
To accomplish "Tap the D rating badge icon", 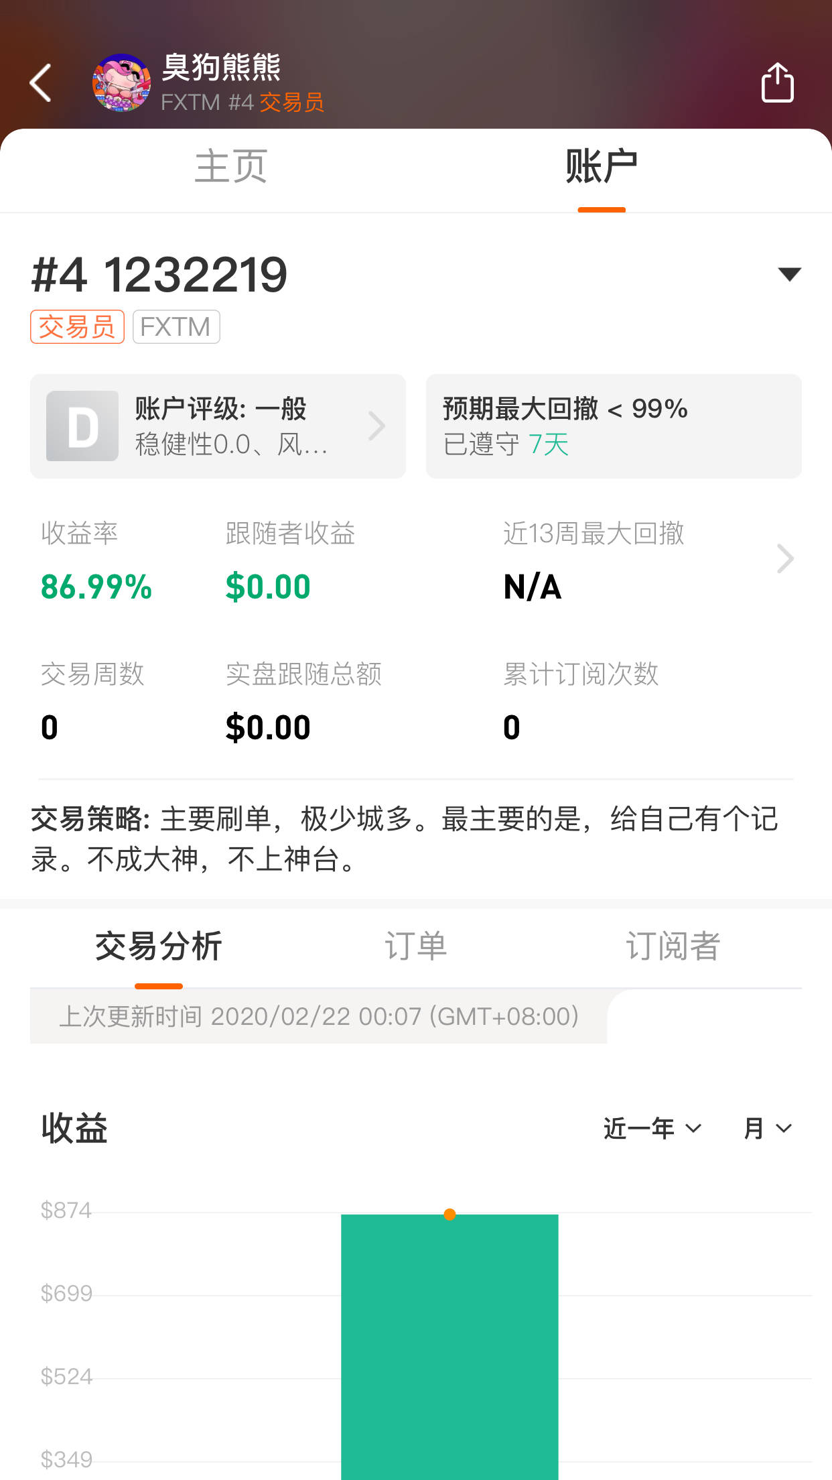I will (82, 426).
